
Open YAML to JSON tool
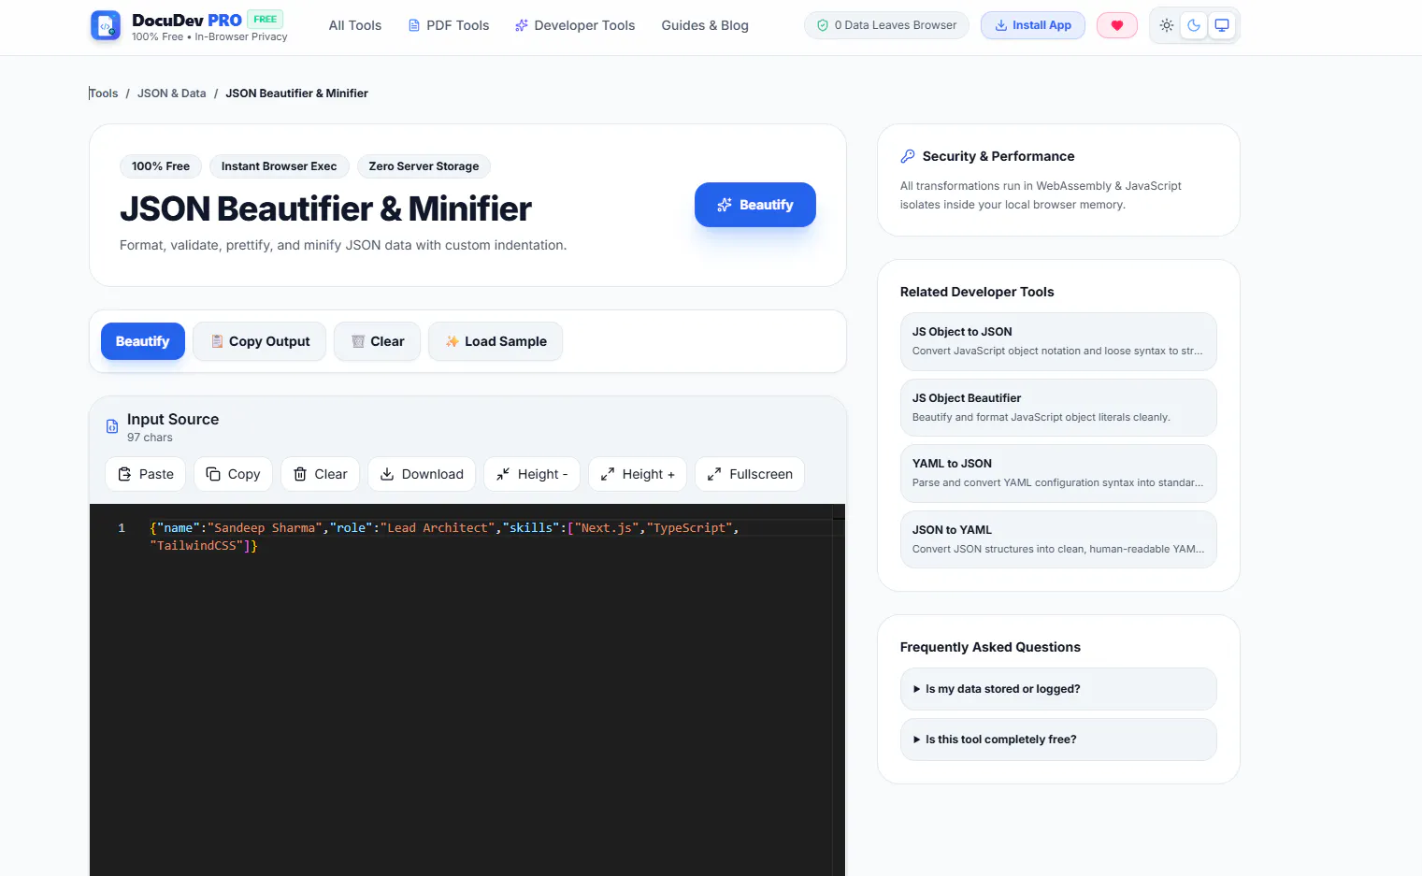[1058, 473]
